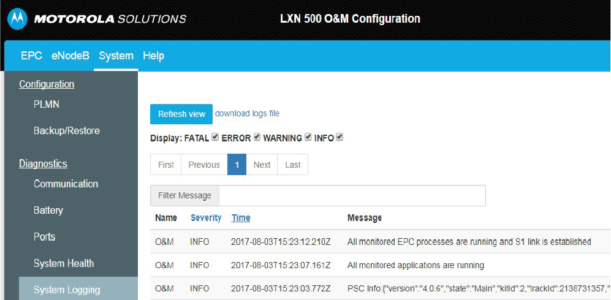Sort logs by Time column
The width and height of the screenshot is (611, 300).
click(241, 218)
